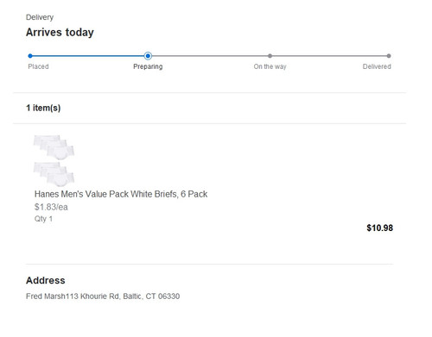Click the Placed step dot on tracker

pyautogui.click(x=30, y=56)
